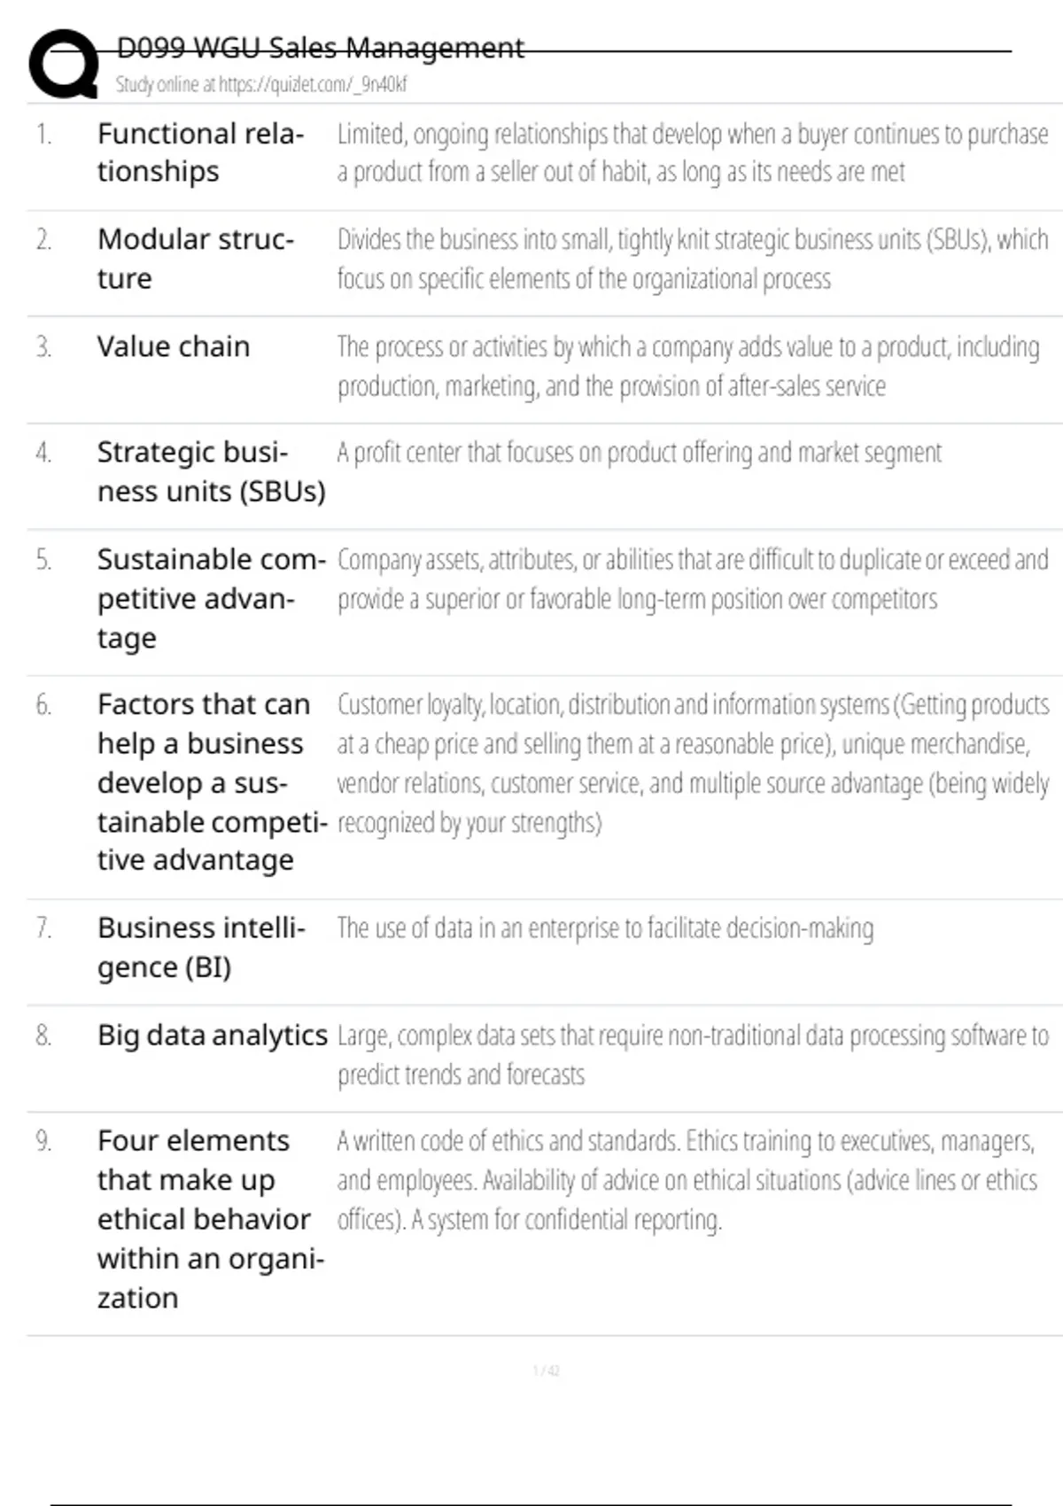Click the definition starting "Limited, ongoing relationships"

tap(691, 152)
